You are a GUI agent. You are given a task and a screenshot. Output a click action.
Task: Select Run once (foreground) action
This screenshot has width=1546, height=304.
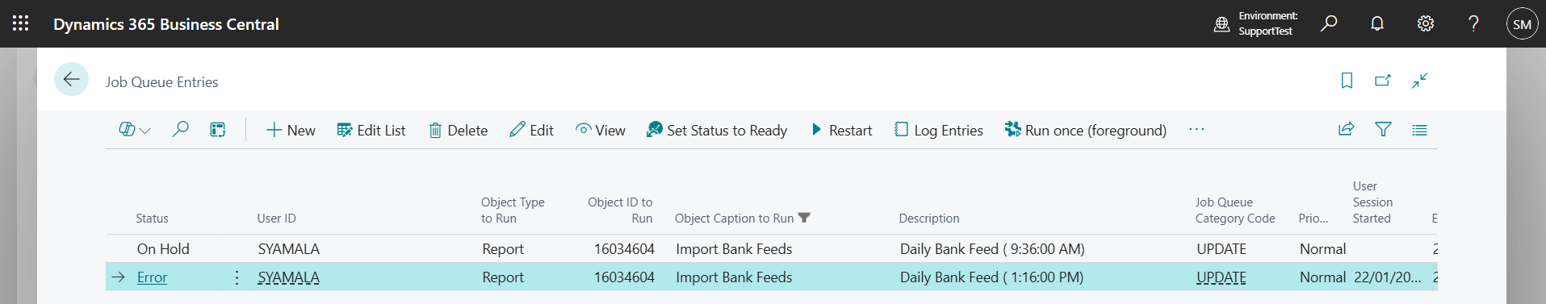point(1085,130)
